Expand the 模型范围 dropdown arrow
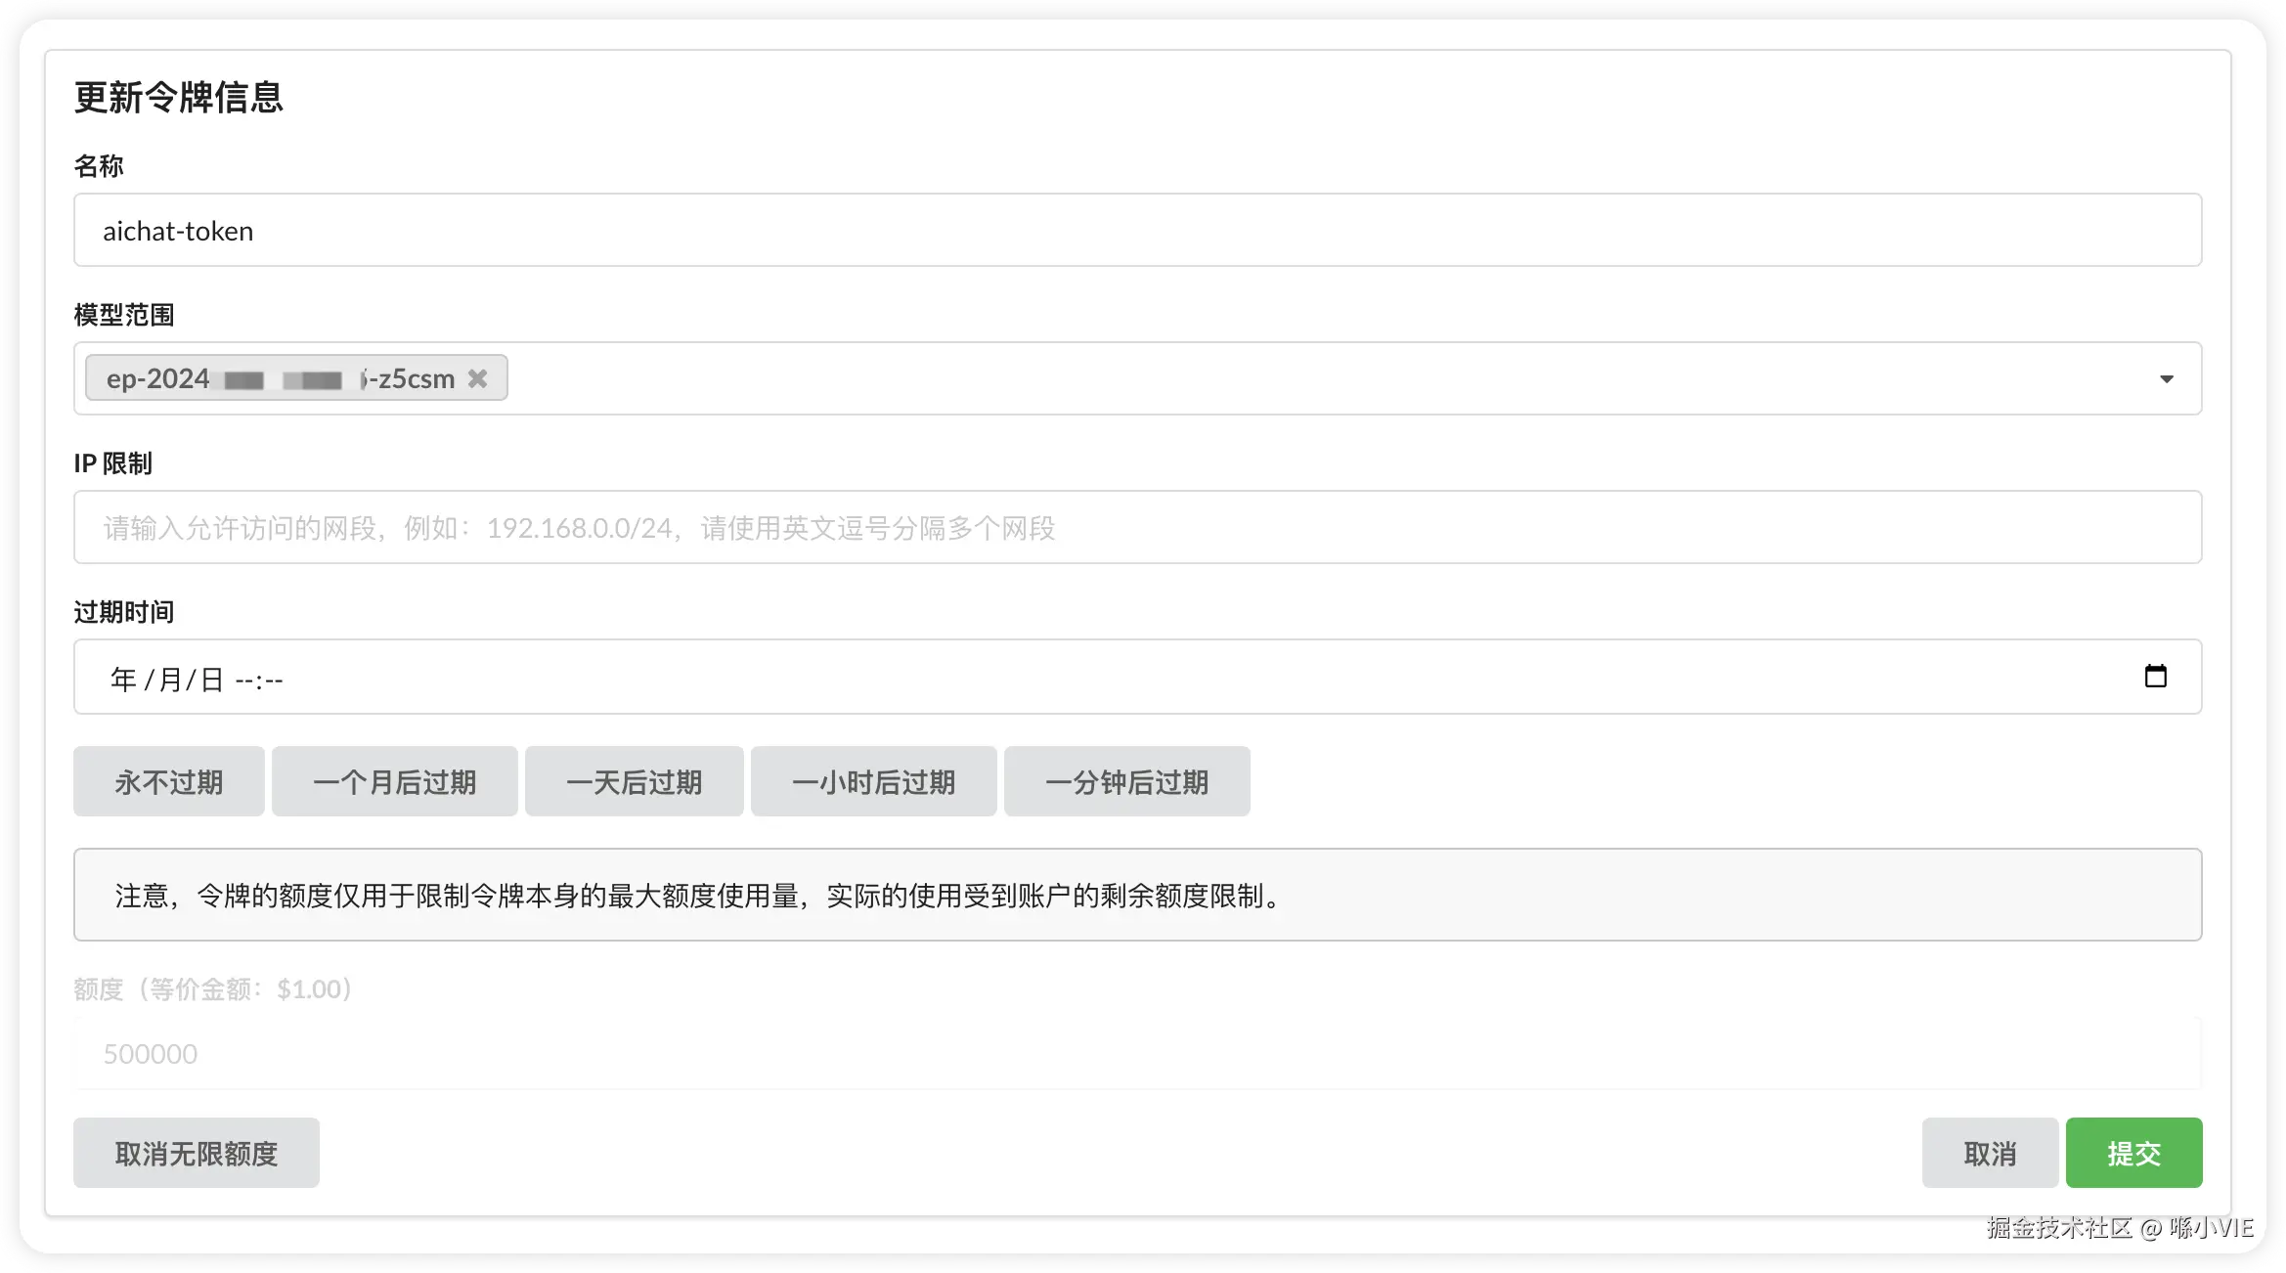The image size is (2286, 1273). point(2166,379)
